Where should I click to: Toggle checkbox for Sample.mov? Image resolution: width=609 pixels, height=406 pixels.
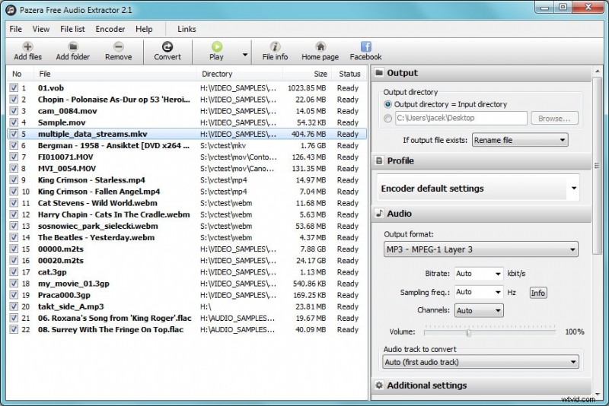coord(14,122)
